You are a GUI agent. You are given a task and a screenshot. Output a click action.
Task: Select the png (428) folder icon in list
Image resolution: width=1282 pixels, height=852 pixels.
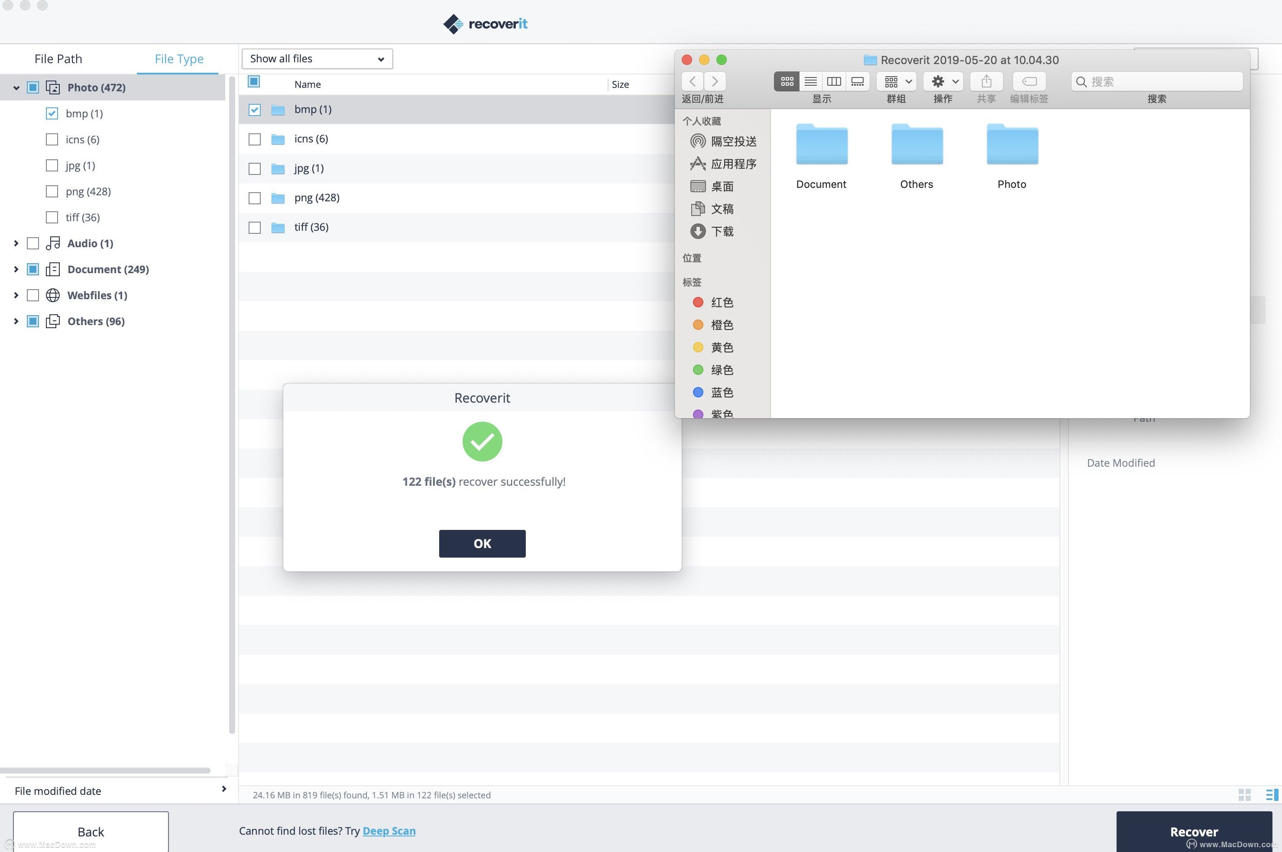click(278, 198)
